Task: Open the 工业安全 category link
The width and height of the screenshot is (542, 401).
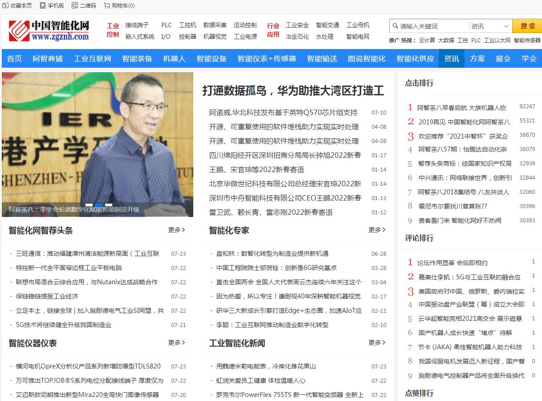Action: (x=297, y=25)
